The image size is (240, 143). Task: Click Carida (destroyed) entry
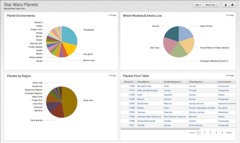click(x=146, y=121)
